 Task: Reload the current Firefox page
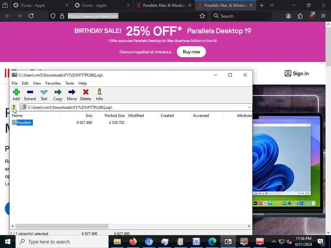click(31, 16)
